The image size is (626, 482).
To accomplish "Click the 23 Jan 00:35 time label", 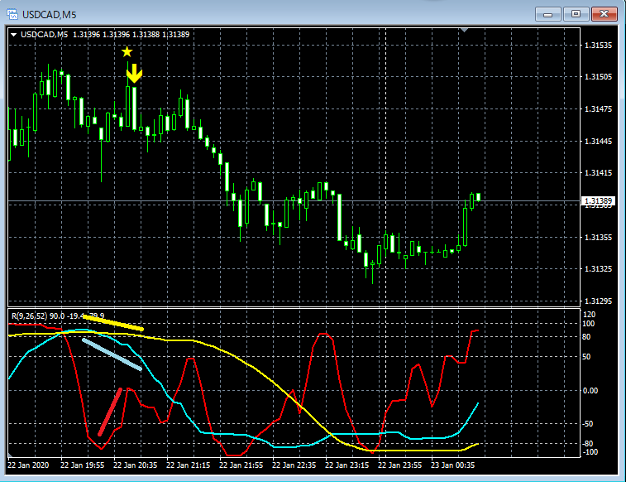I will [x=452, y=465].
